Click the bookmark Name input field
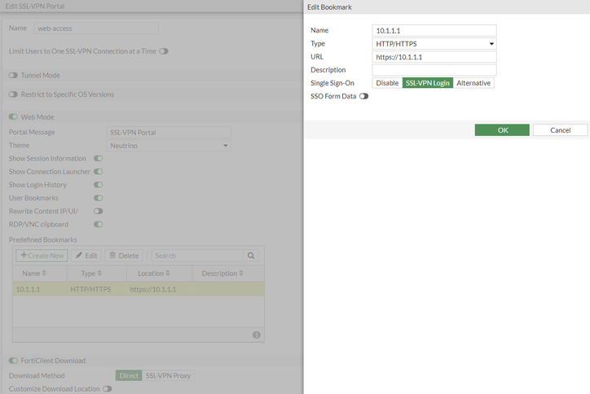590x394 pixels. (x=434, y=30)
